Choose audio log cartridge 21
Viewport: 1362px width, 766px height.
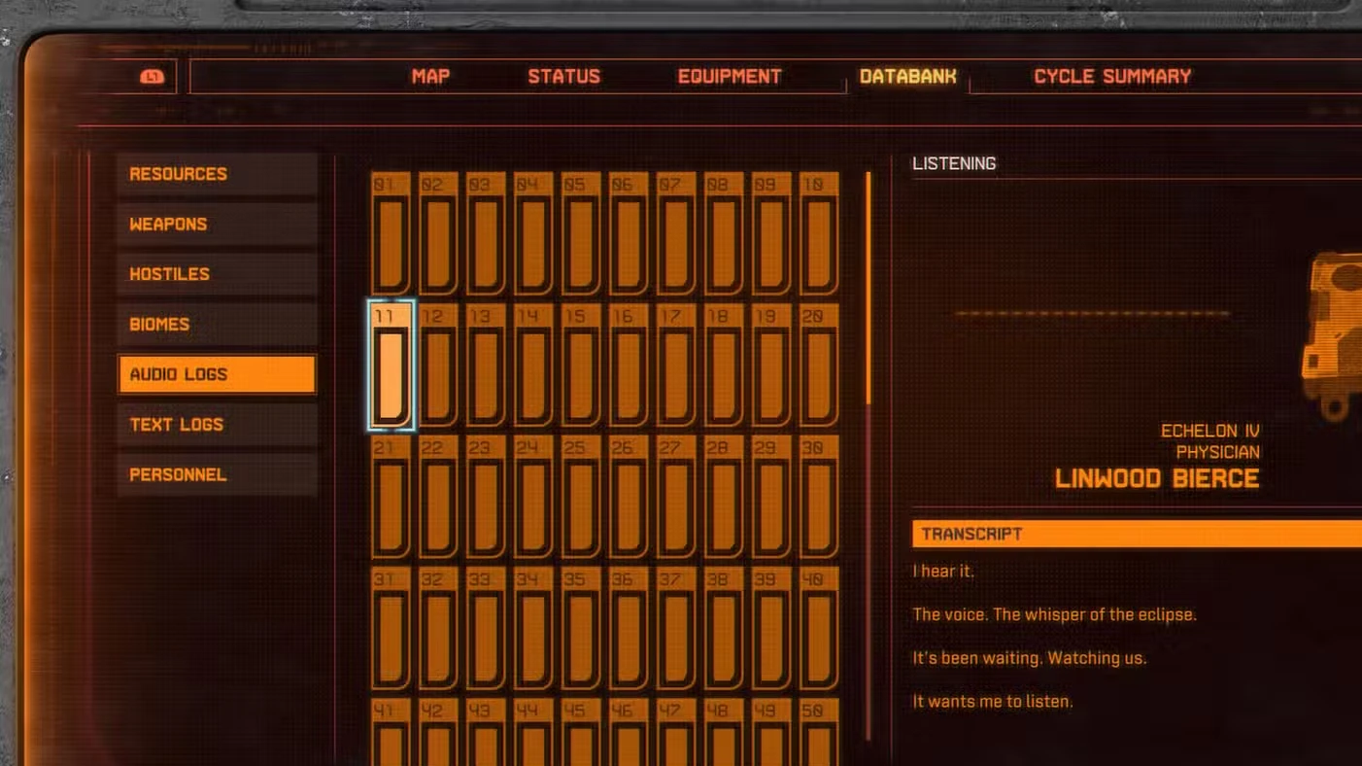pos(391,497)
